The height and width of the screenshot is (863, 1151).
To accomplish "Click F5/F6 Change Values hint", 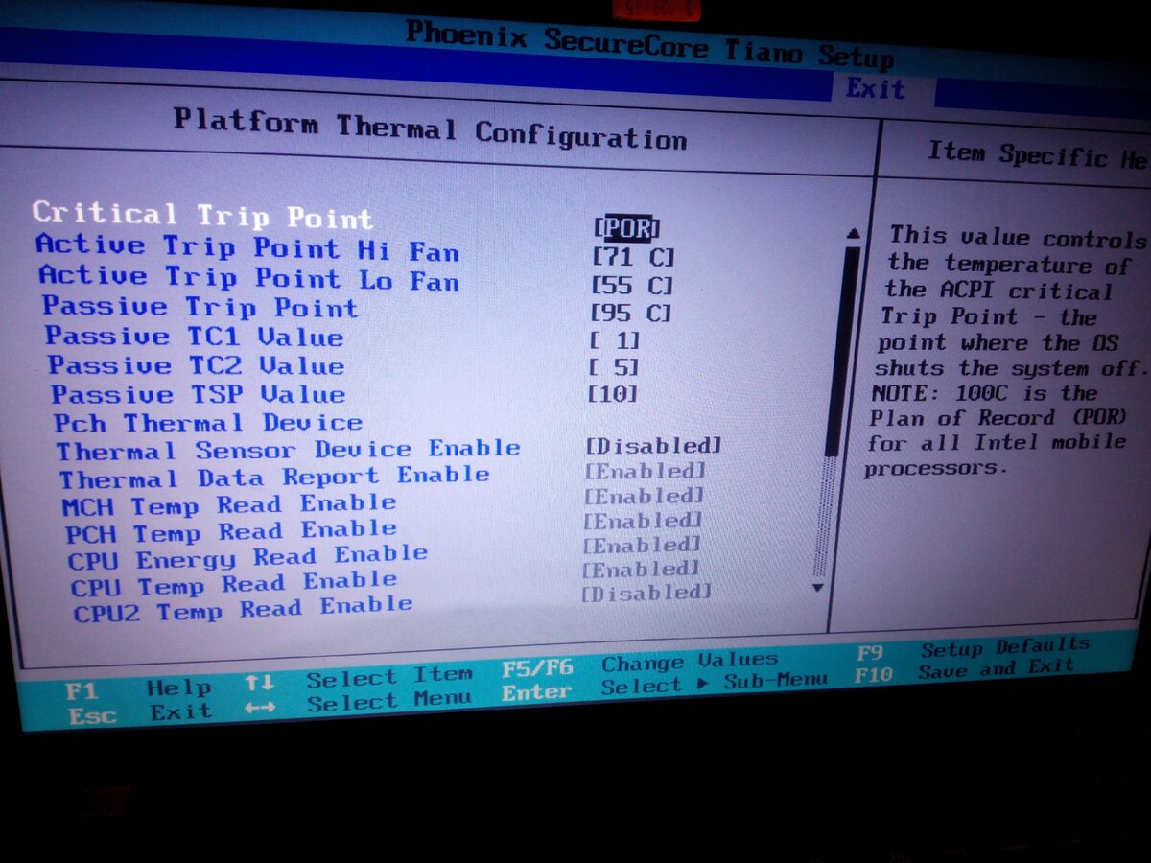I will click(x=640, y=664).
